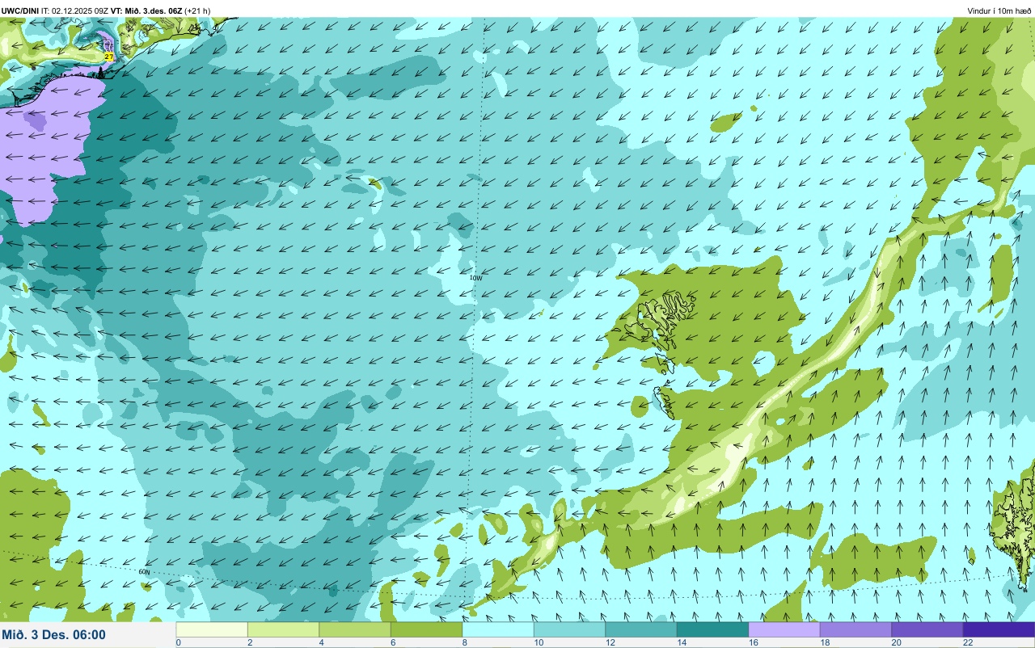Click the '10W' longitude label
The width and height of the screenshot is (1035, 648).
click(x=475, y=278)
